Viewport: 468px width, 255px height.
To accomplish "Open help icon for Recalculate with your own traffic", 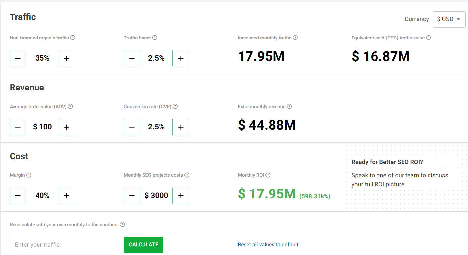I will pos(122,225).
